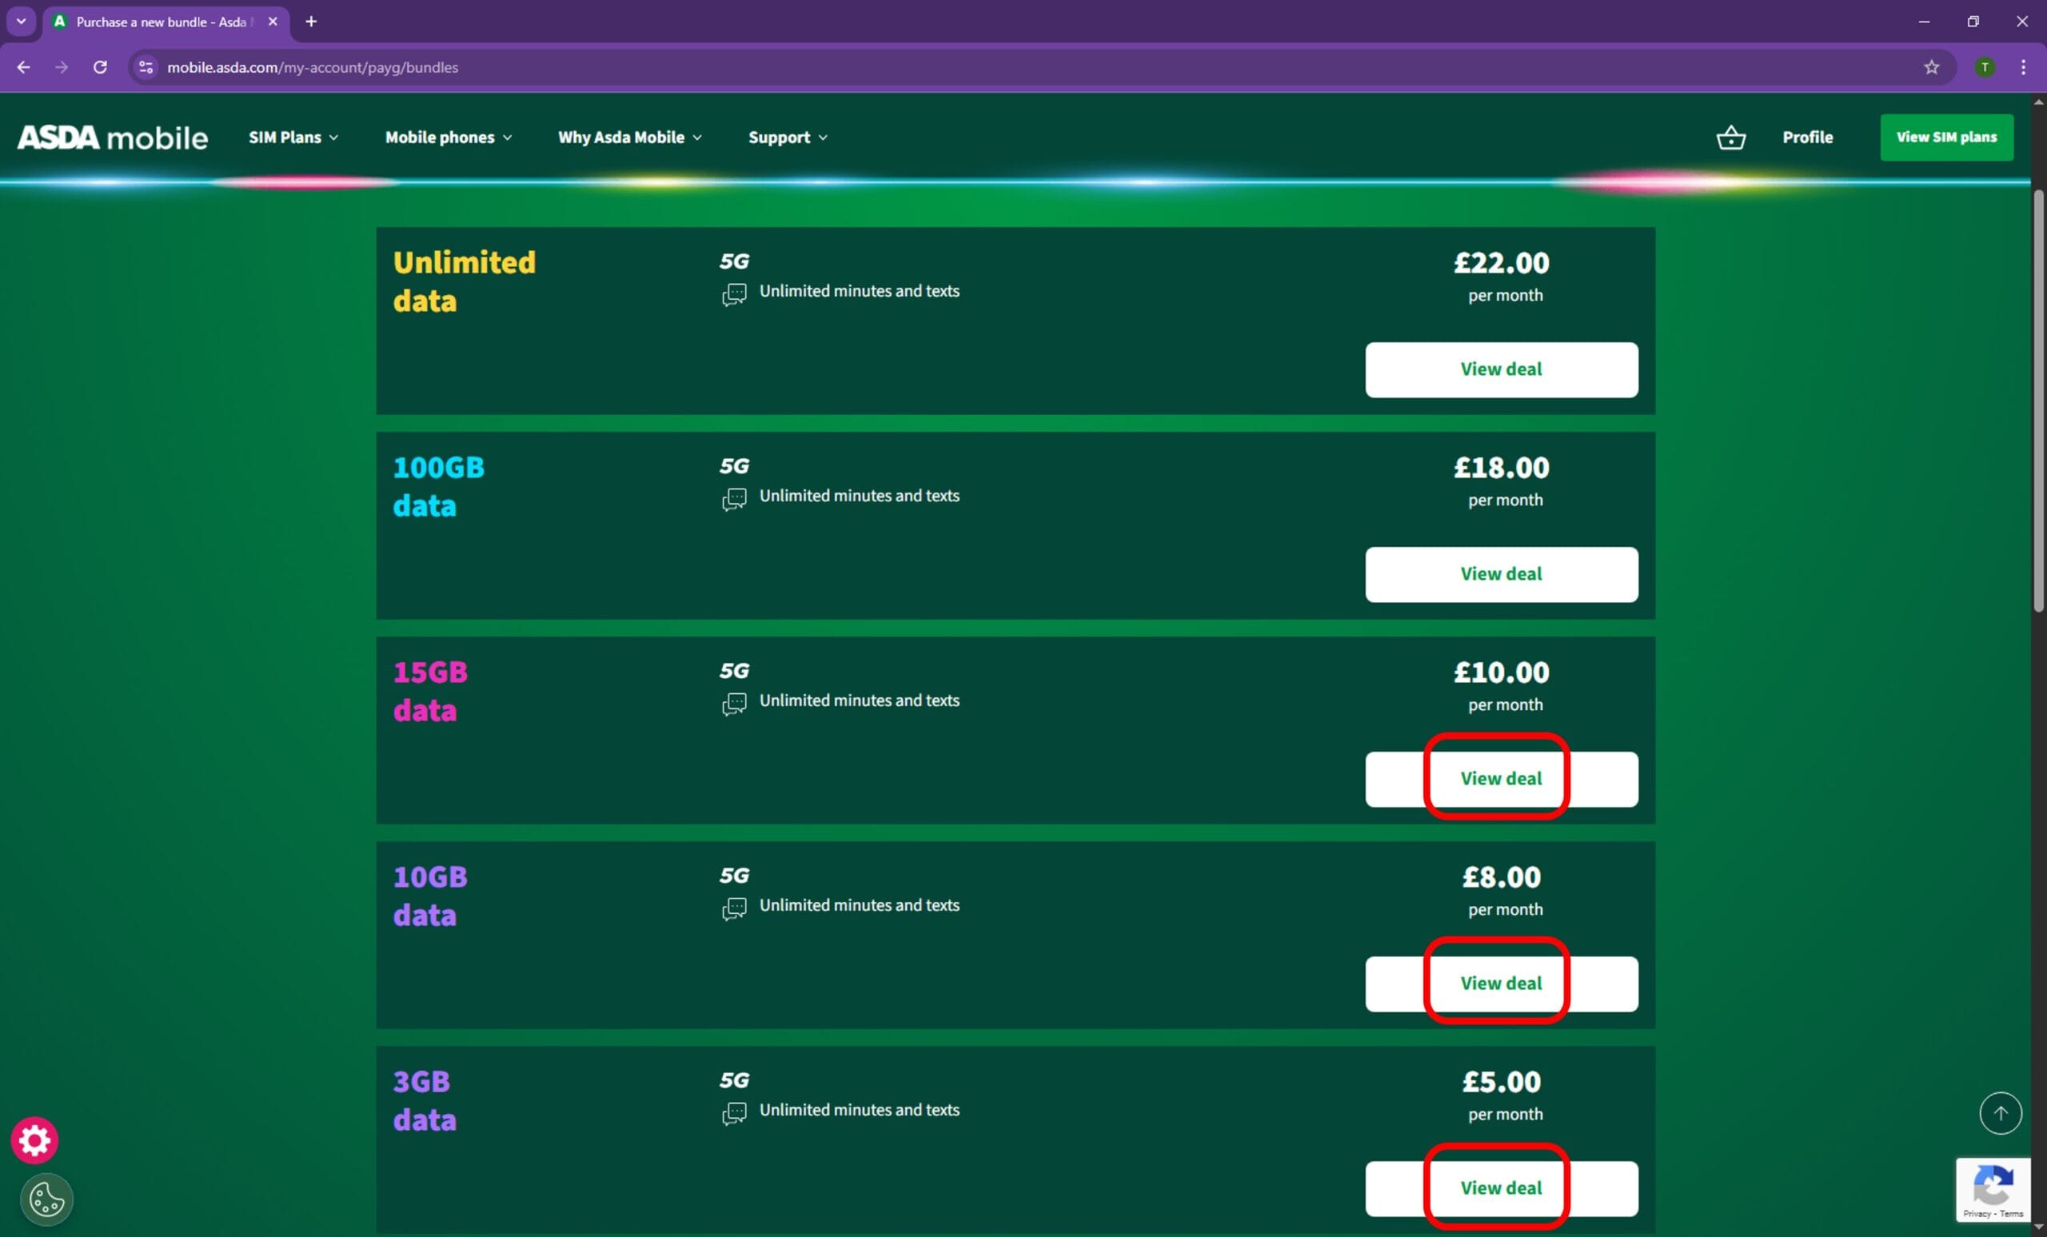Screen dimensions: 2047x1237
Task: Open cookie preferences icon
Action: 46,1199
